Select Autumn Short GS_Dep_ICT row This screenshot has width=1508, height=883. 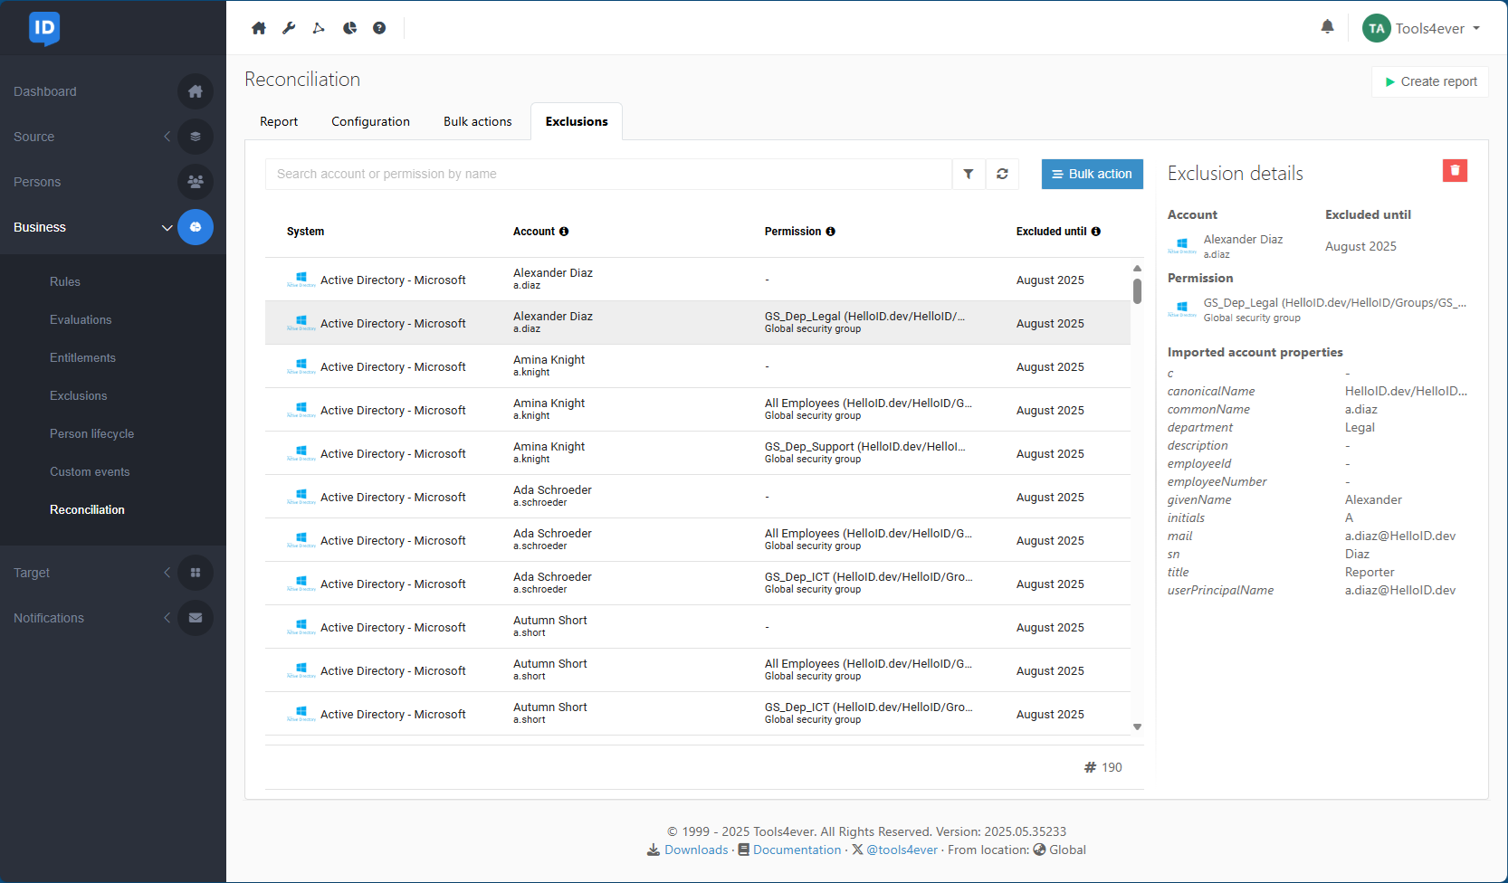(x=698, y=714)
